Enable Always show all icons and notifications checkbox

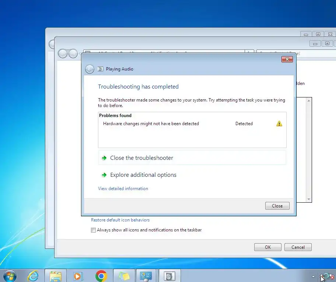[93, 230]
